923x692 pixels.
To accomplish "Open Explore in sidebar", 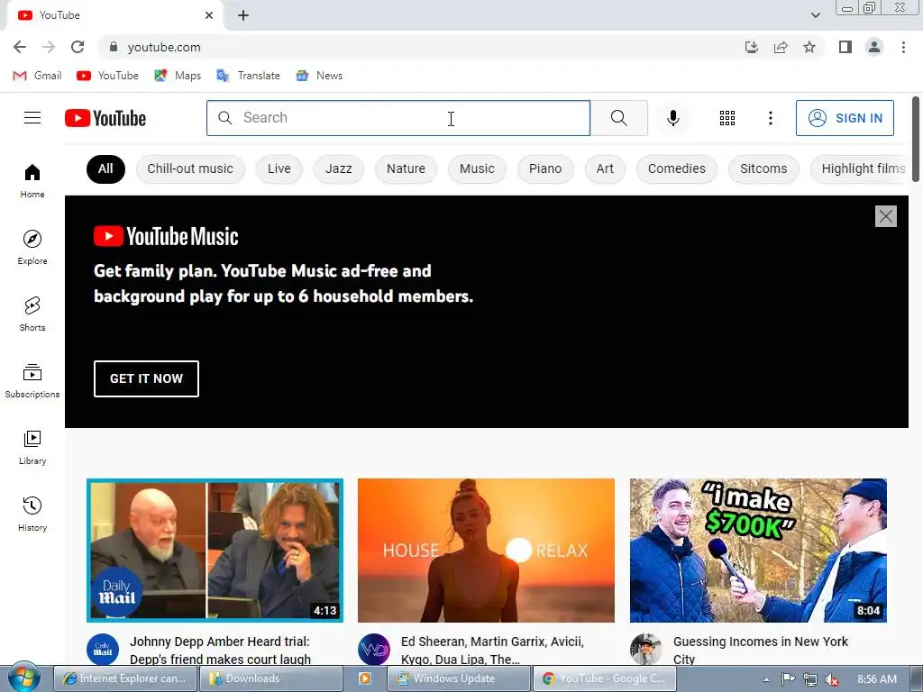I will coord(32,247).
